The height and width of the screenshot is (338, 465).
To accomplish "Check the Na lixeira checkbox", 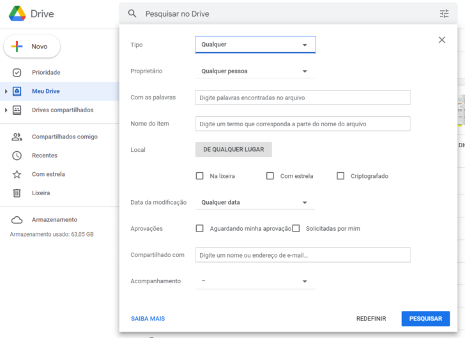I will [199, 176].
